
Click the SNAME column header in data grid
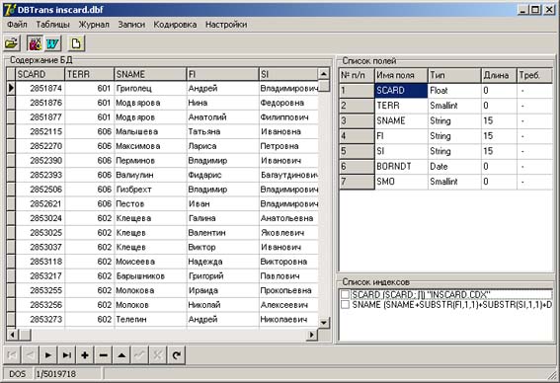tap(150, 74)
